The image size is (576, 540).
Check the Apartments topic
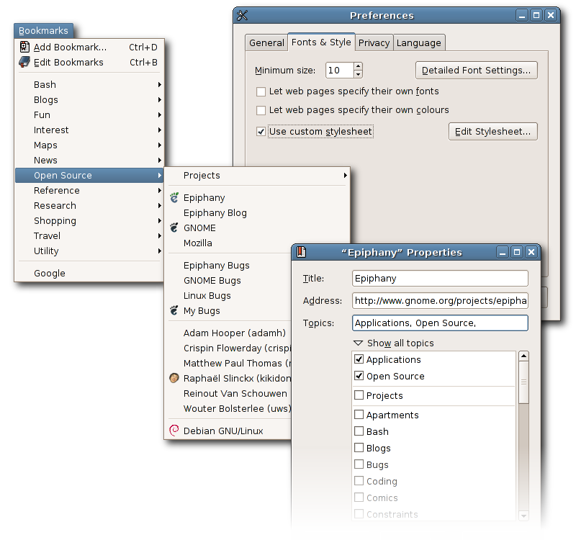(x=359, y=415)
